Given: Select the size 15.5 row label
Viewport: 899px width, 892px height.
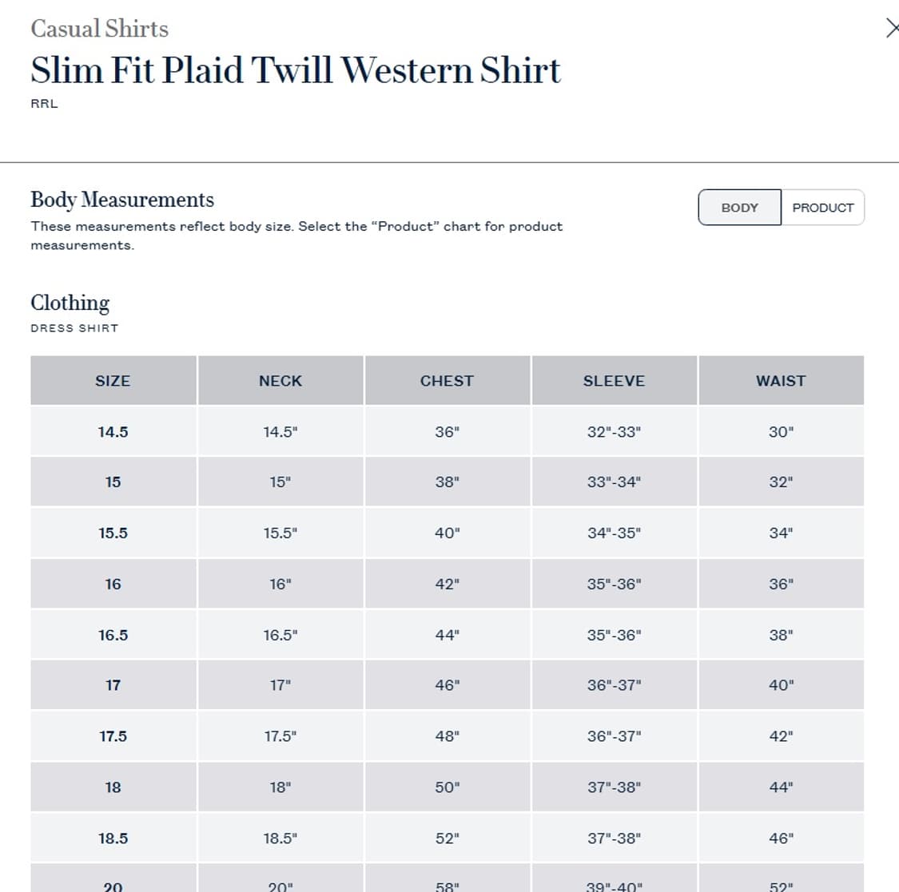Looking at the screenshot, I should 113,533.
